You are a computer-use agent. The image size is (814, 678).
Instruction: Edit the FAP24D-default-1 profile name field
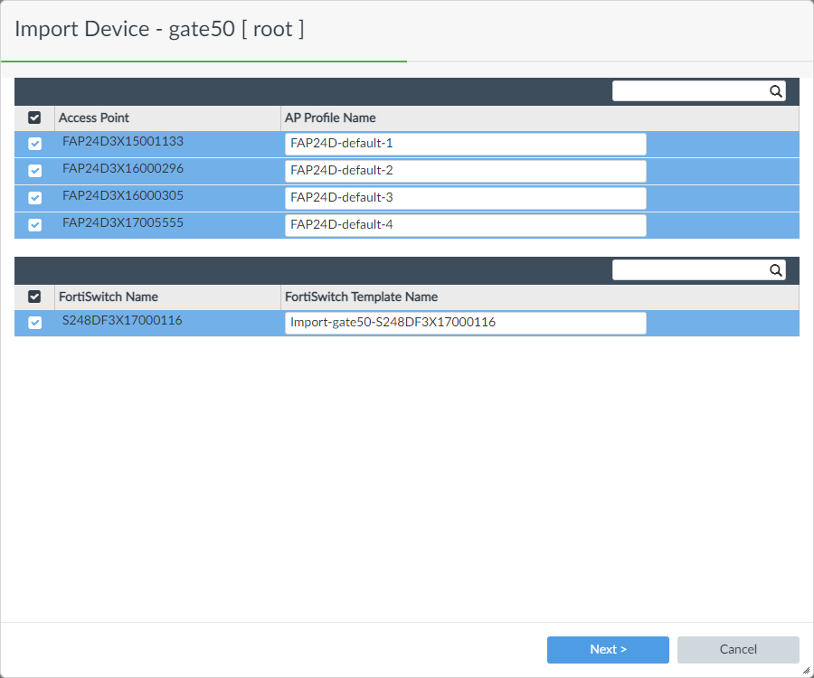coord(466,144)
